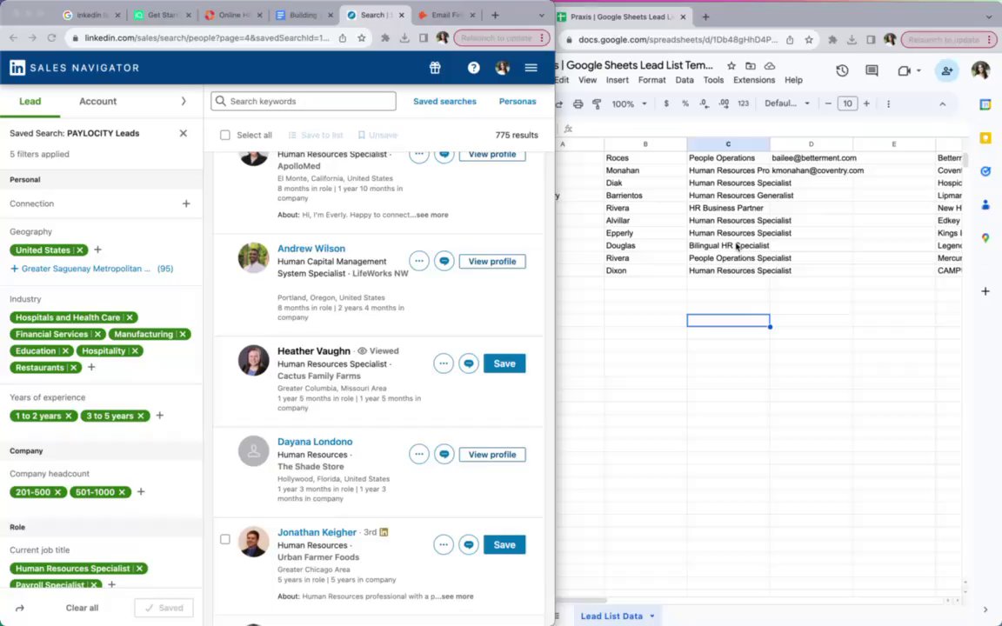The image size is (1002, 626).
Task: Remove the Financial Services industry filter
Action: pos(97,334)
